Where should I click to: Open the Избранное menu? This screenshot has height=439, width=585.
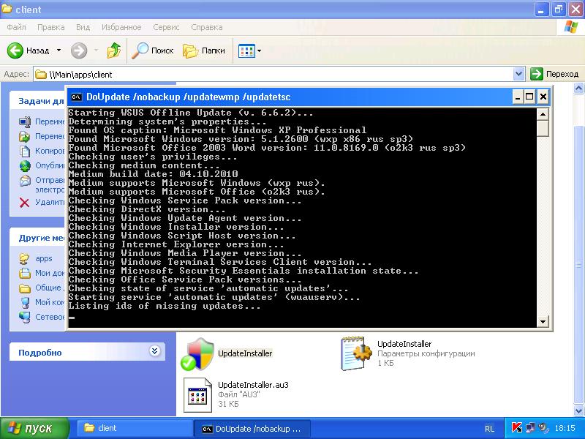123,27
